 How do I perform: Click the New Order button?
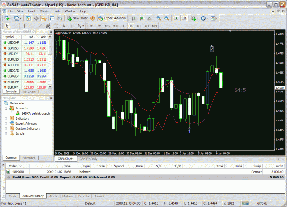(x=78, y=18)
